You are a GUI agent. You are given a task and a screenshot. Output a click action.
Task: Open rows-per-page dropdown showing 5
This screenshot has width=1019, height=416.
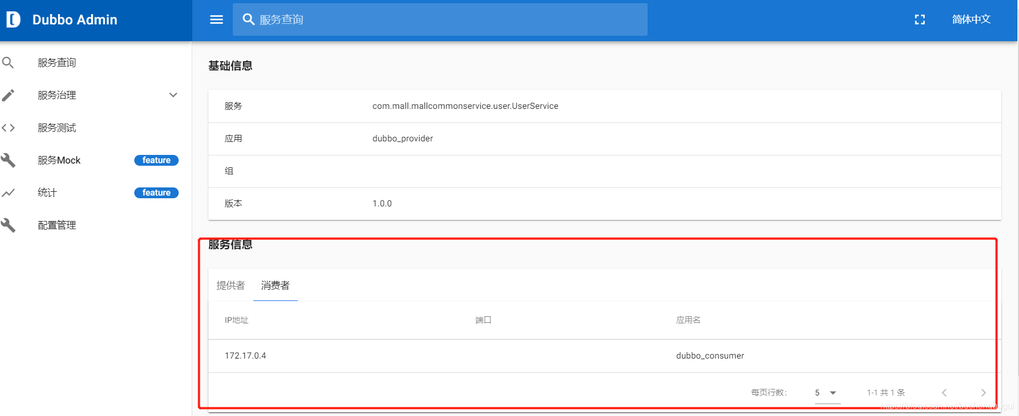click(x=827, y=393)
